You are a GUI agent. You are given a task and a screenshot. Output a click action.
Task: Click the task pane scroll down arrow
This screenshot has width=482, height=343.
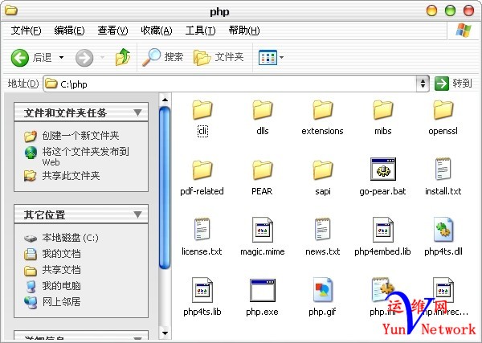pos(165,333)
